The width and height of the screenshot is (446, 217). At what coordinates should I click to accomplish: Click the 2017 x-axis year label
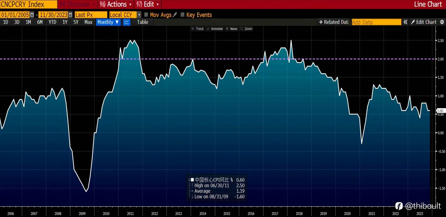275,214
